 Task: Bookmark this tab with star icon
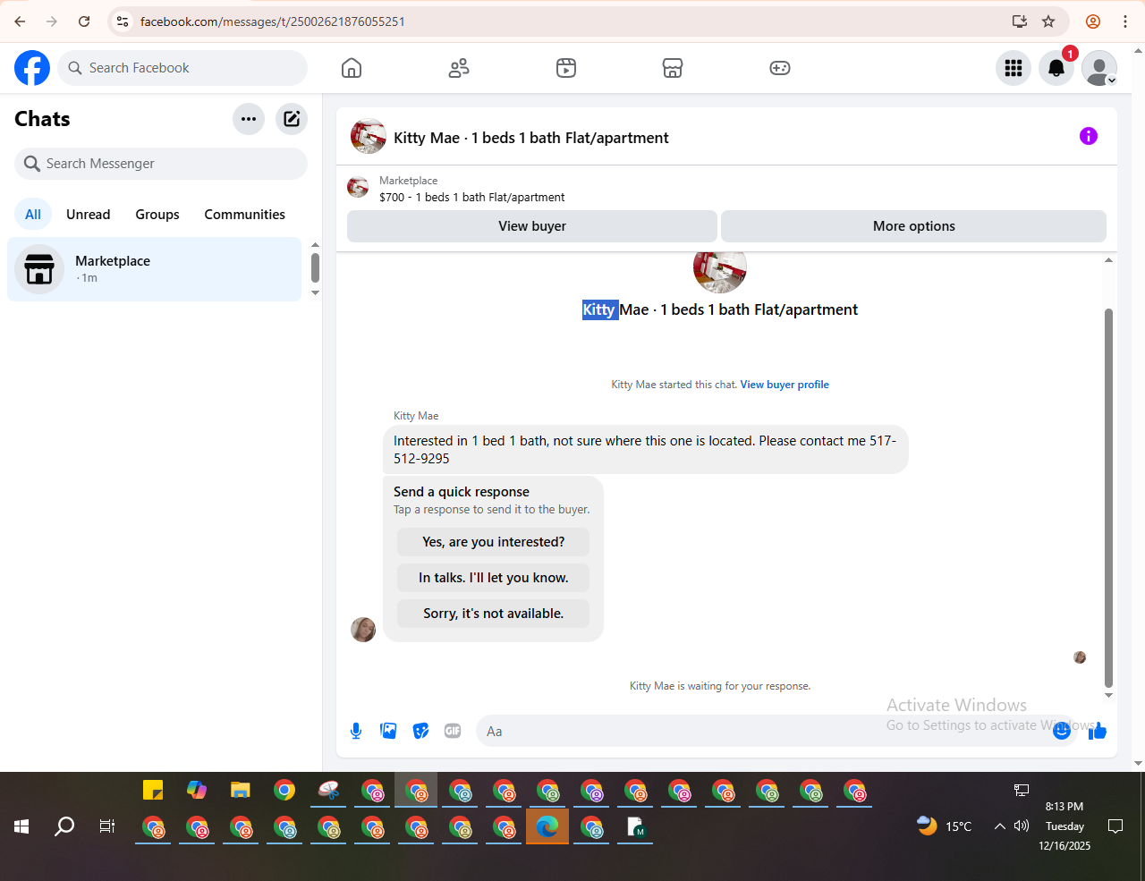tap(1048, 21)
